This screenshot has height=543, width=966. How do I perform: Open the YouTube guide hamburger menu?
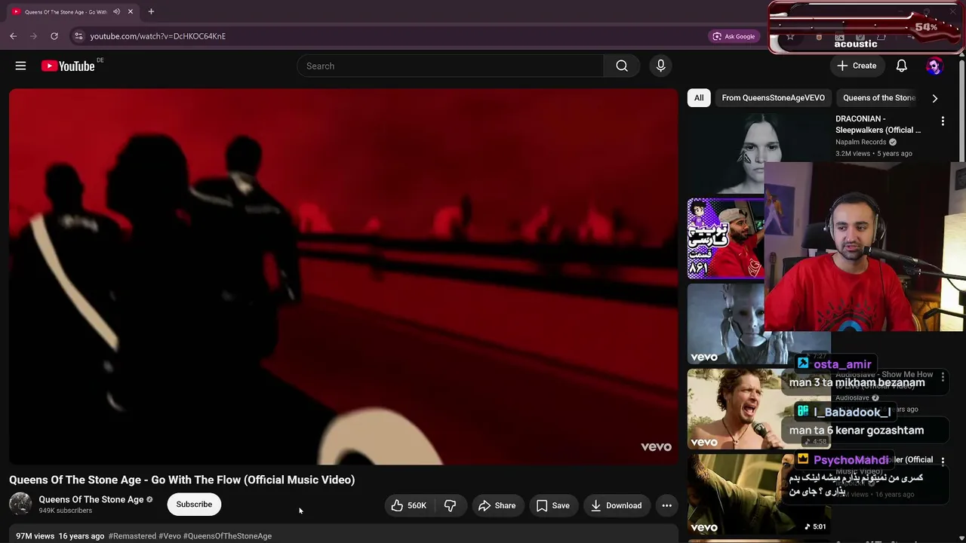(20, 66)
